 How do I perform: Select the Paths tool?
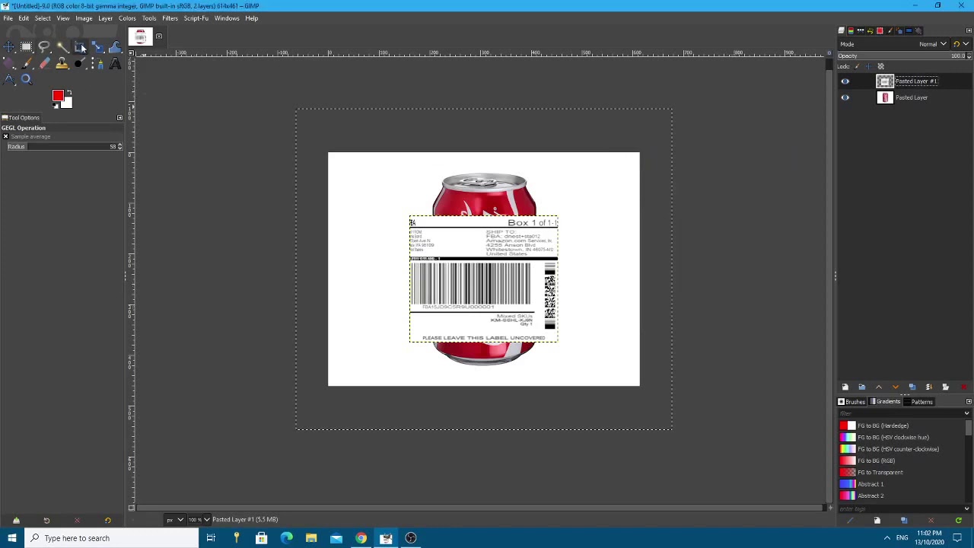97,64
